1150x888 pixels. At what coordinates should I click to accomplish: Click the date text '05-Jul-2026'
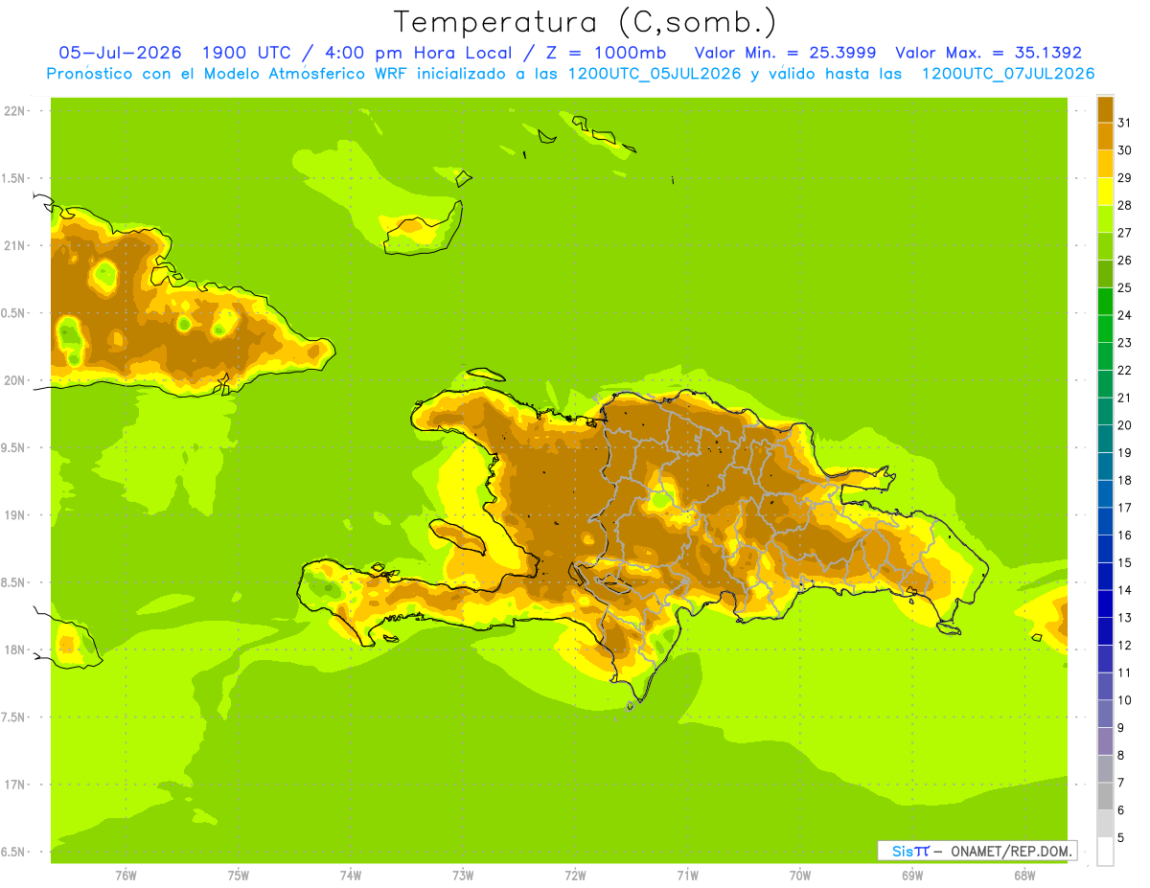[x=121, y=53]
